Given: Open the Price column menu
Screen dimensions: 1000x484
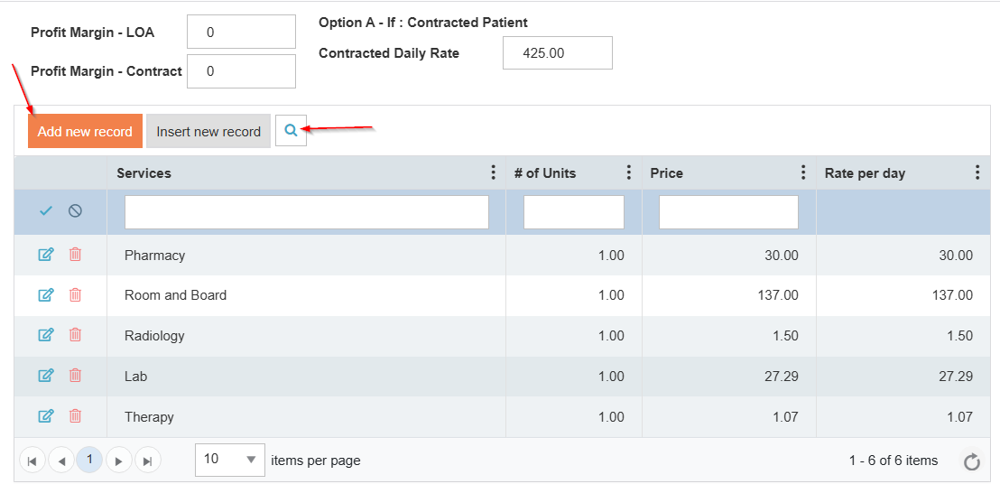Looking at the screenshot, I should (803, 172).
